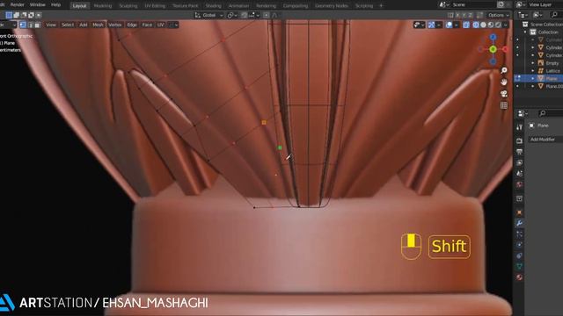The image size is (563, 316).
Task: Toggle X-ray display in viewport header
Action: click(466, 25)
